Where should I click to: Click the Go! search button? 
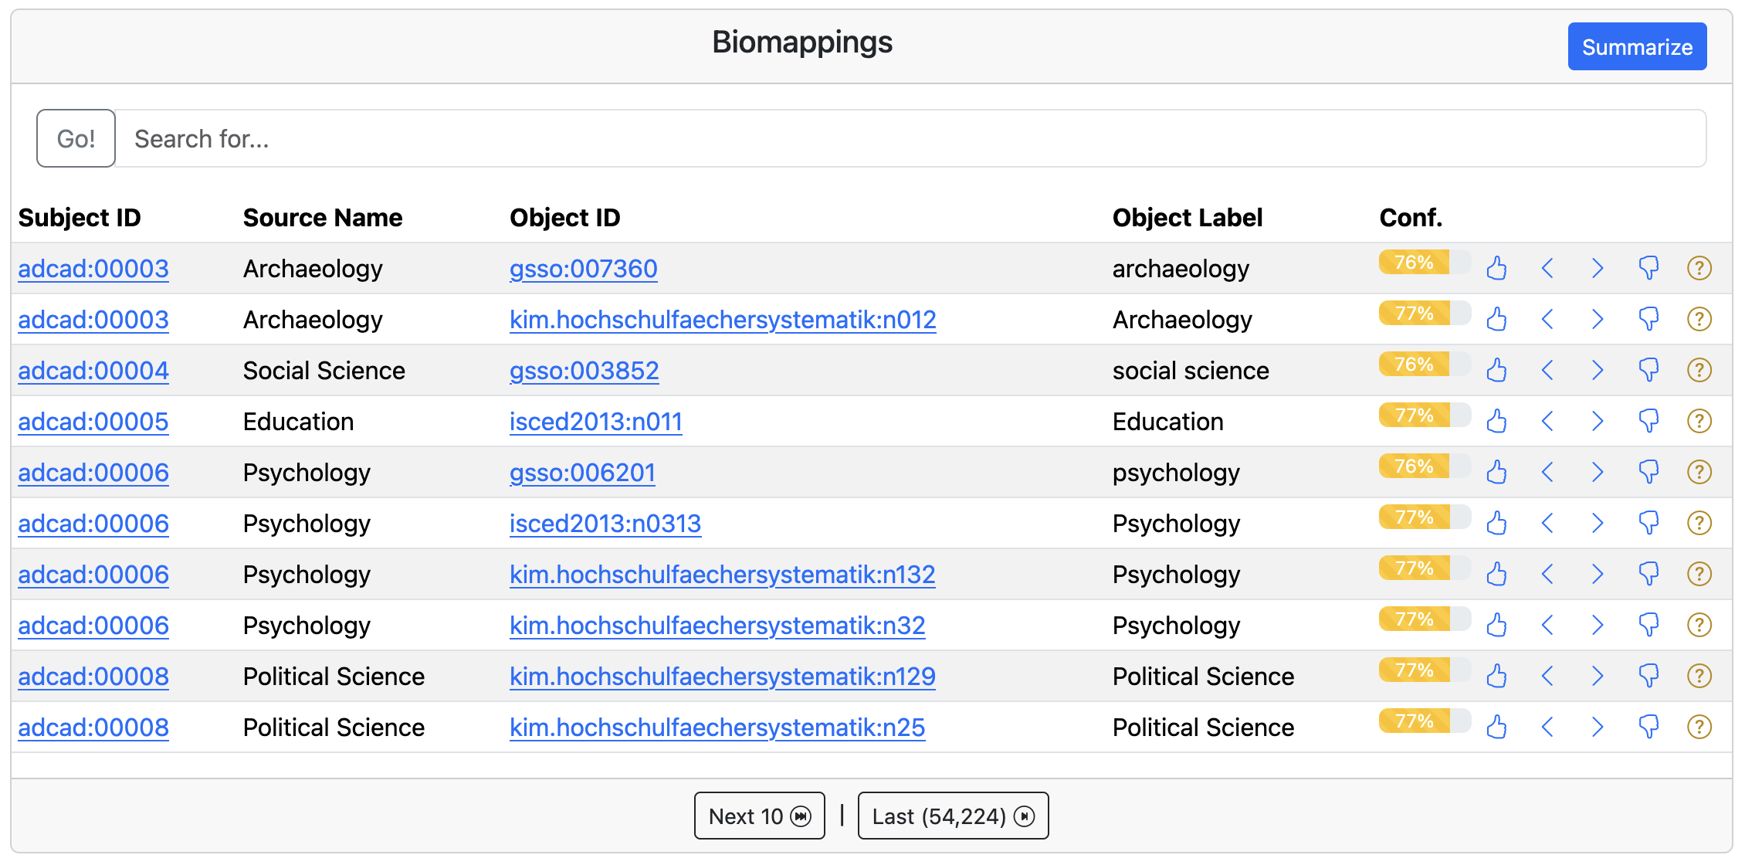76,138
